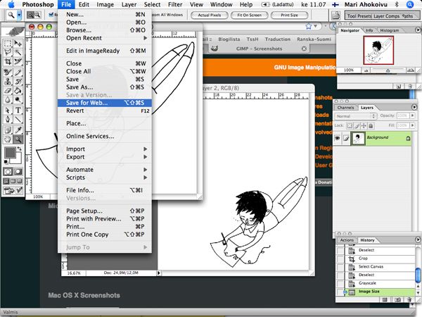Select the Eyedropper tool
This screenshot has height=317, width=422.
18,130
